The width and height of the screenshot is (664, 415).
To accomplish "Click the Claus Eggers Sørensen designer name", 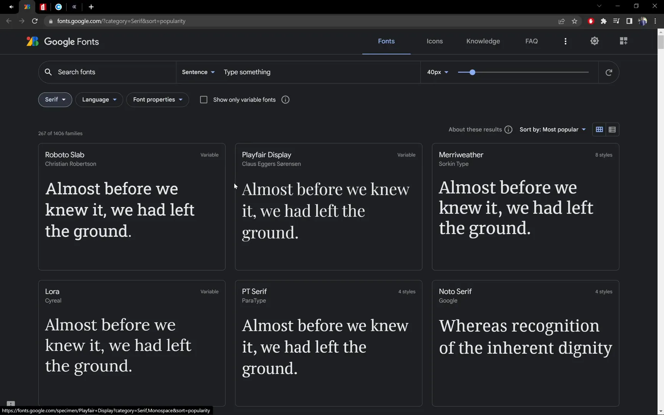I will [271, 164].
